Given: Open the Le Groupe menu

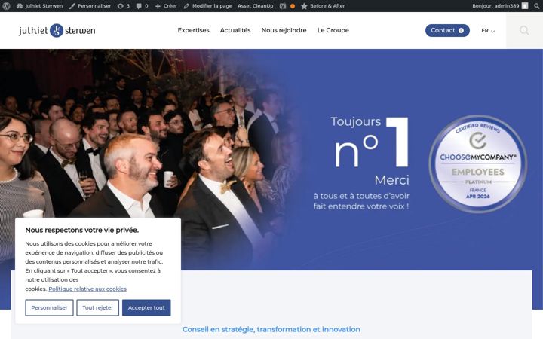Looking at the screenshot, I should click(x=333, y=30).
